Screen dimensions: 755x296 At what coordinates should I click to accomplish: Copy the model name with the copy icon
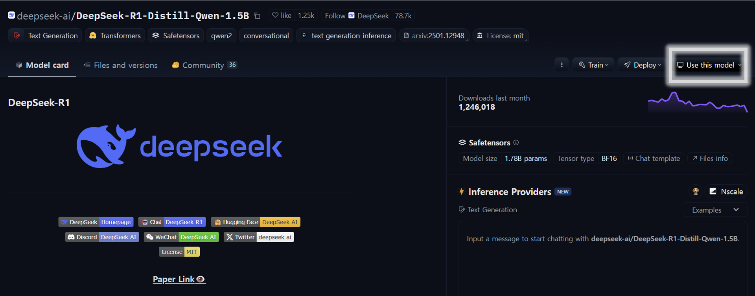[x=257, y=16]
